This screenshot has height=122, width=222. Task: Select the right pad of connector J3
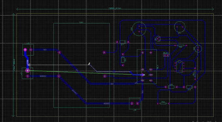[137, 103]
